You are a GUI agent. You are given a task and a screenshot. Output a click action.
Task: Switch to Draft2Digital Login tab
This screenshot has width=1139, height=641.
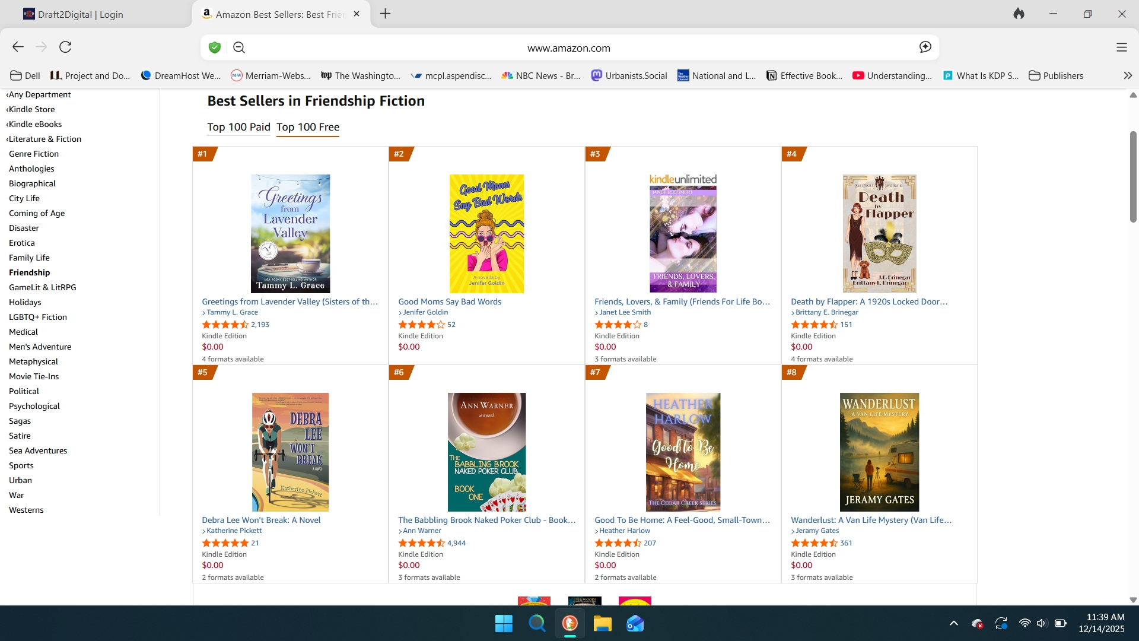click(80, 14)
